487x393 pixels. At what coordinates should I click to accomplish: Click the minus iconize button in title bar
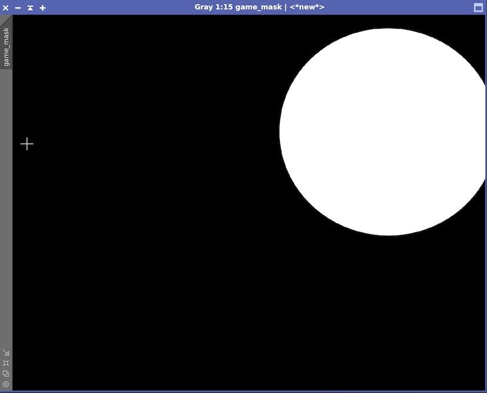(x=18, y=8)
